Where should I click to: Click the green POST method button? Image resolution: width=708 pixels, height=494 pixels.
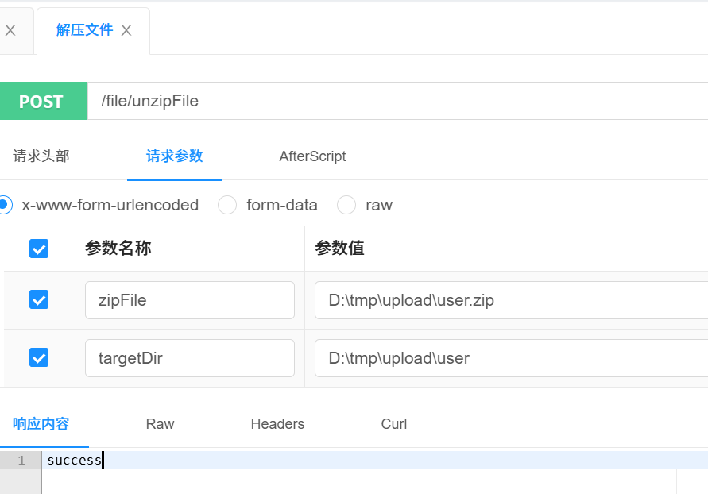44,101
